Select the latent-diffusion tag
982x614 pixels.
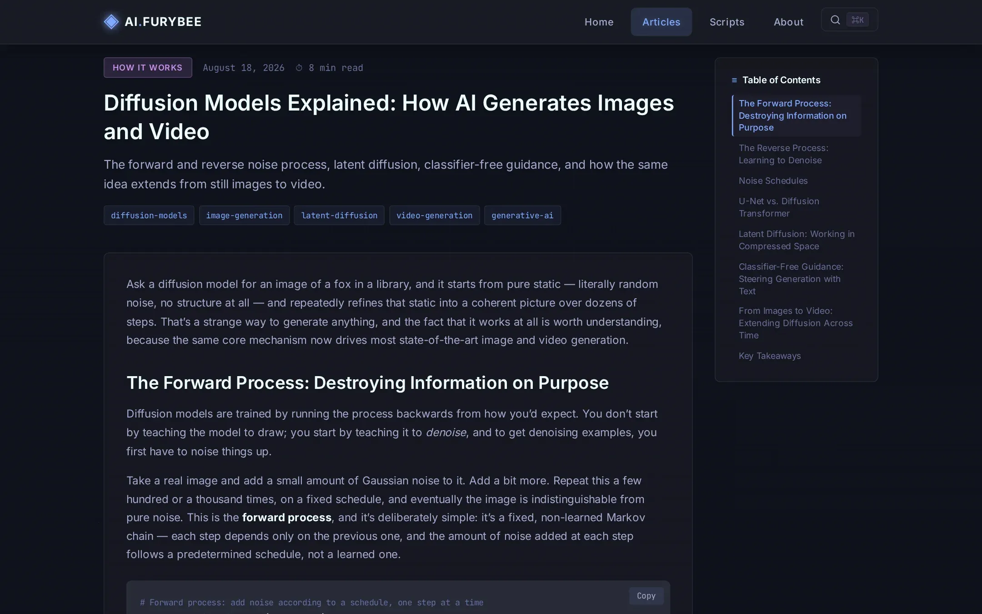tap(339, 215)
